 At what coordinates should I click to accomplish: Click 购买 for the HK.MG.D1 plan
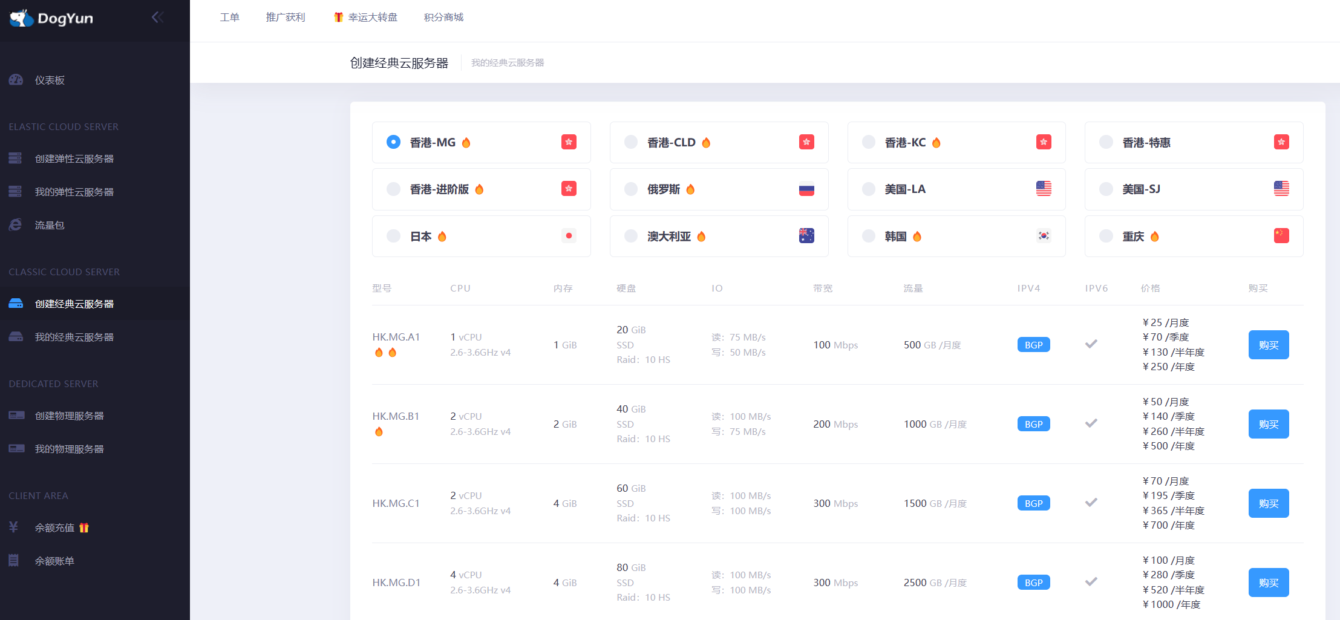pyautogui.click(x=1269, y=582)
